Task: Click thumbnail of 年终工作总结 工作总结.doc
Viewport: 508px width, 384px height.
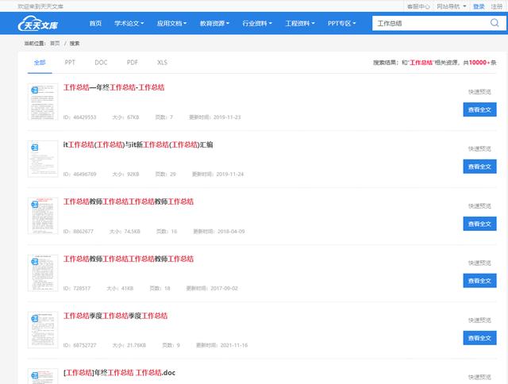Action: click(x=43, y=376)
